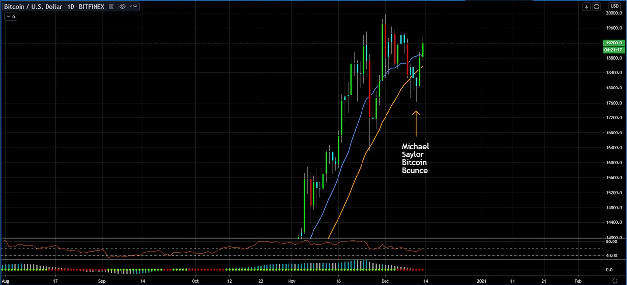Screen dimensions: 627x285
Task: Toggle chart visibility with the eye icon
Action: pos(122,7)
